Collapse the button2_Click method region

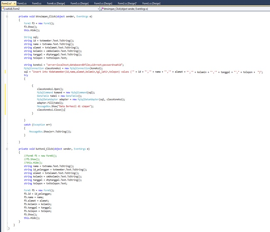pyautogui.click(x=7, y=149)
